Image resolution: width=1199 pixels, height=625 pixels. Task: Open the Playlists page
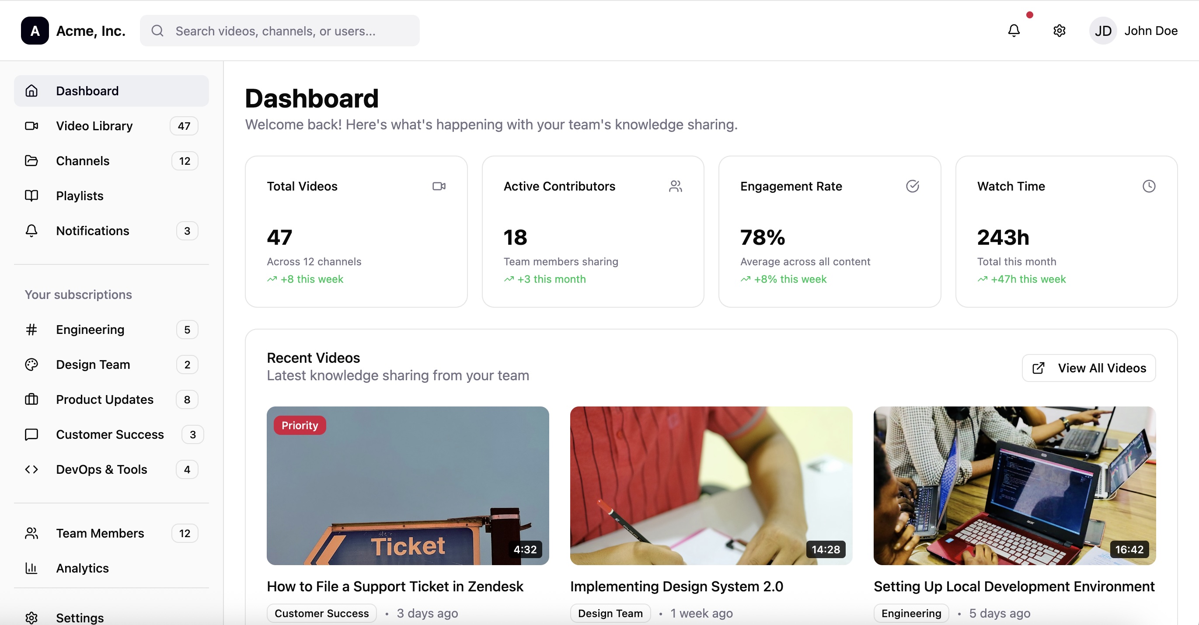coord(80,195)
